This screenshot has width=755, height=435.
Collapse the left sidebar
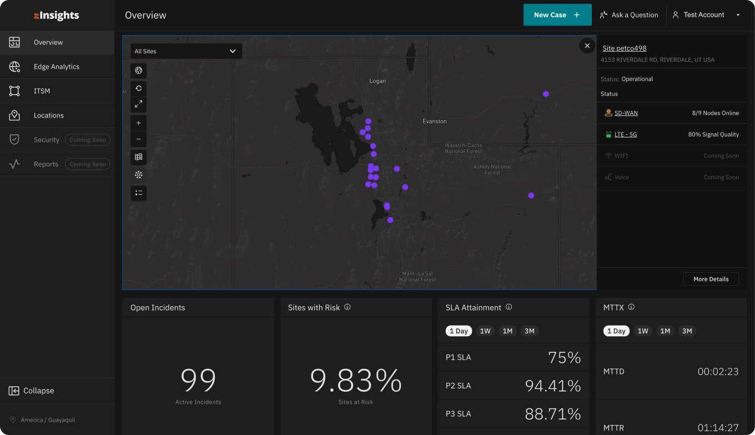pos(32,391)
